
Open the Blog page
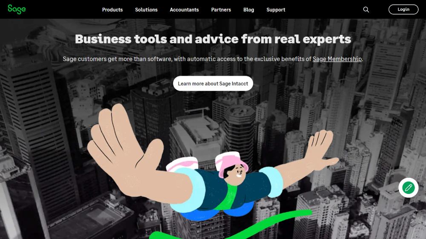click(x=249, y=10)
